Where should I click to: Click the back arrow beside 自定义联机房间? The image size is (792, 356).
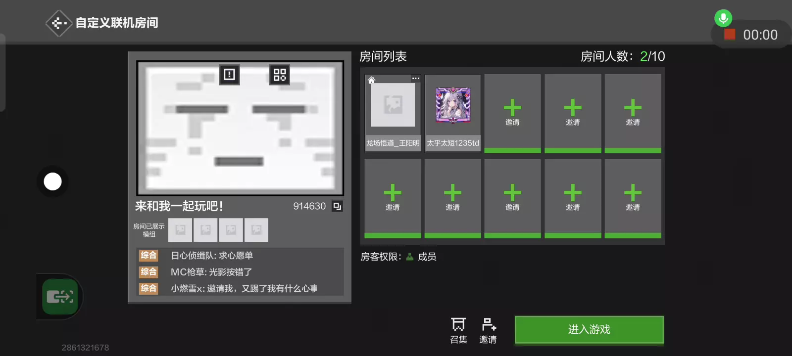click(x=59, y=23)
